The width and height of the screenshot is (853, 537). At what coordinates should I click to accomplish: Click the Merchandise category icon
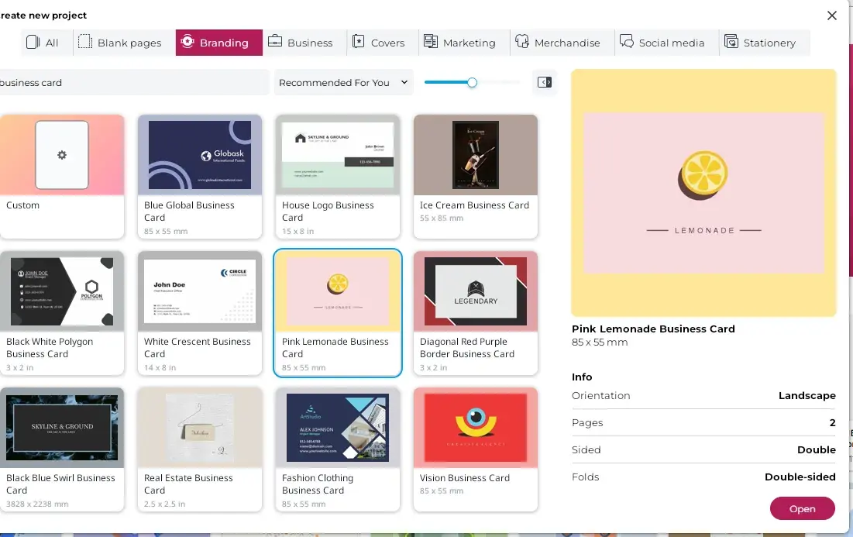[522, 43]
